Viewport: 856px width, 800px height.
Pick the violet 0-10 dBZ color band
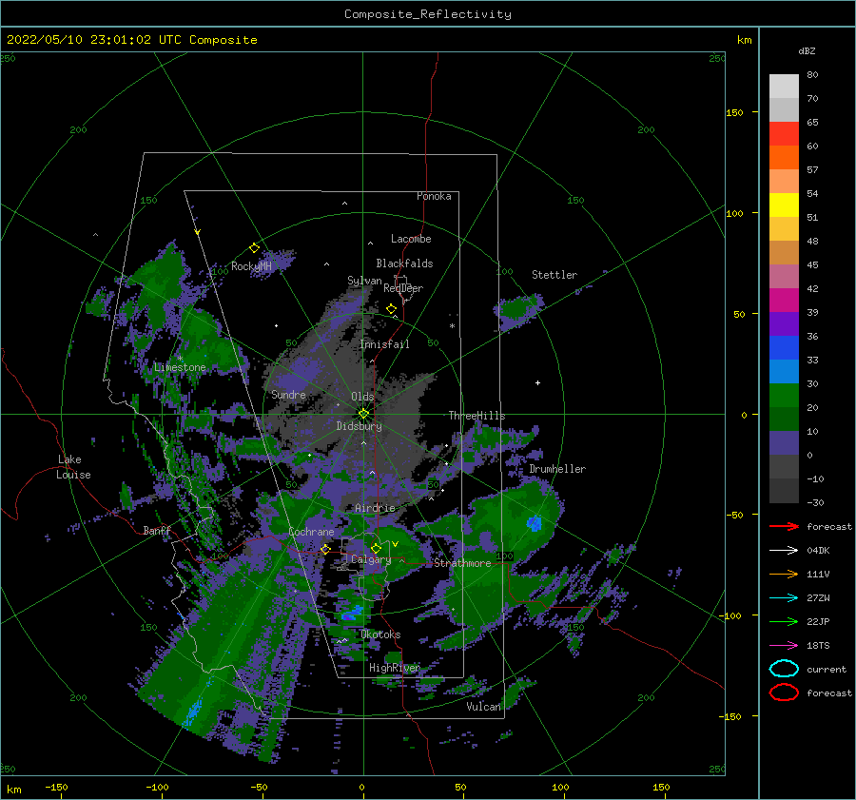tap(784, 442)
